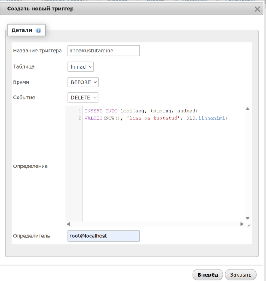The image size is (266, 283).
Task: Close the dialog with the X icon
Action: 257,9
